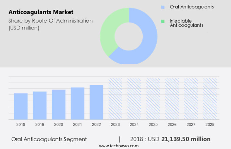Viewport: 231px width, 149px height.
Task: Click the hatched forecast bar for 2028
Action: [x=210, y=99]
